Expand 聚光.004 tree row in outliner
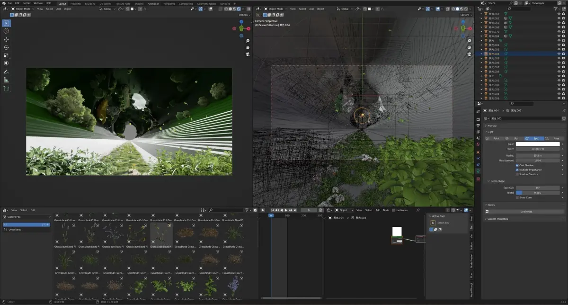568x305 pixels. [481, 54]
